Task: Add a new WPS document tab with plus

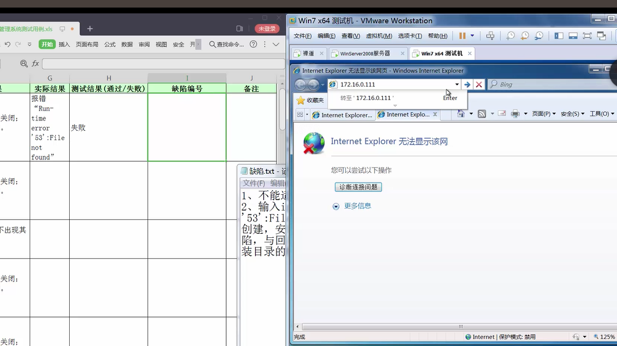Action: (89, 28)
